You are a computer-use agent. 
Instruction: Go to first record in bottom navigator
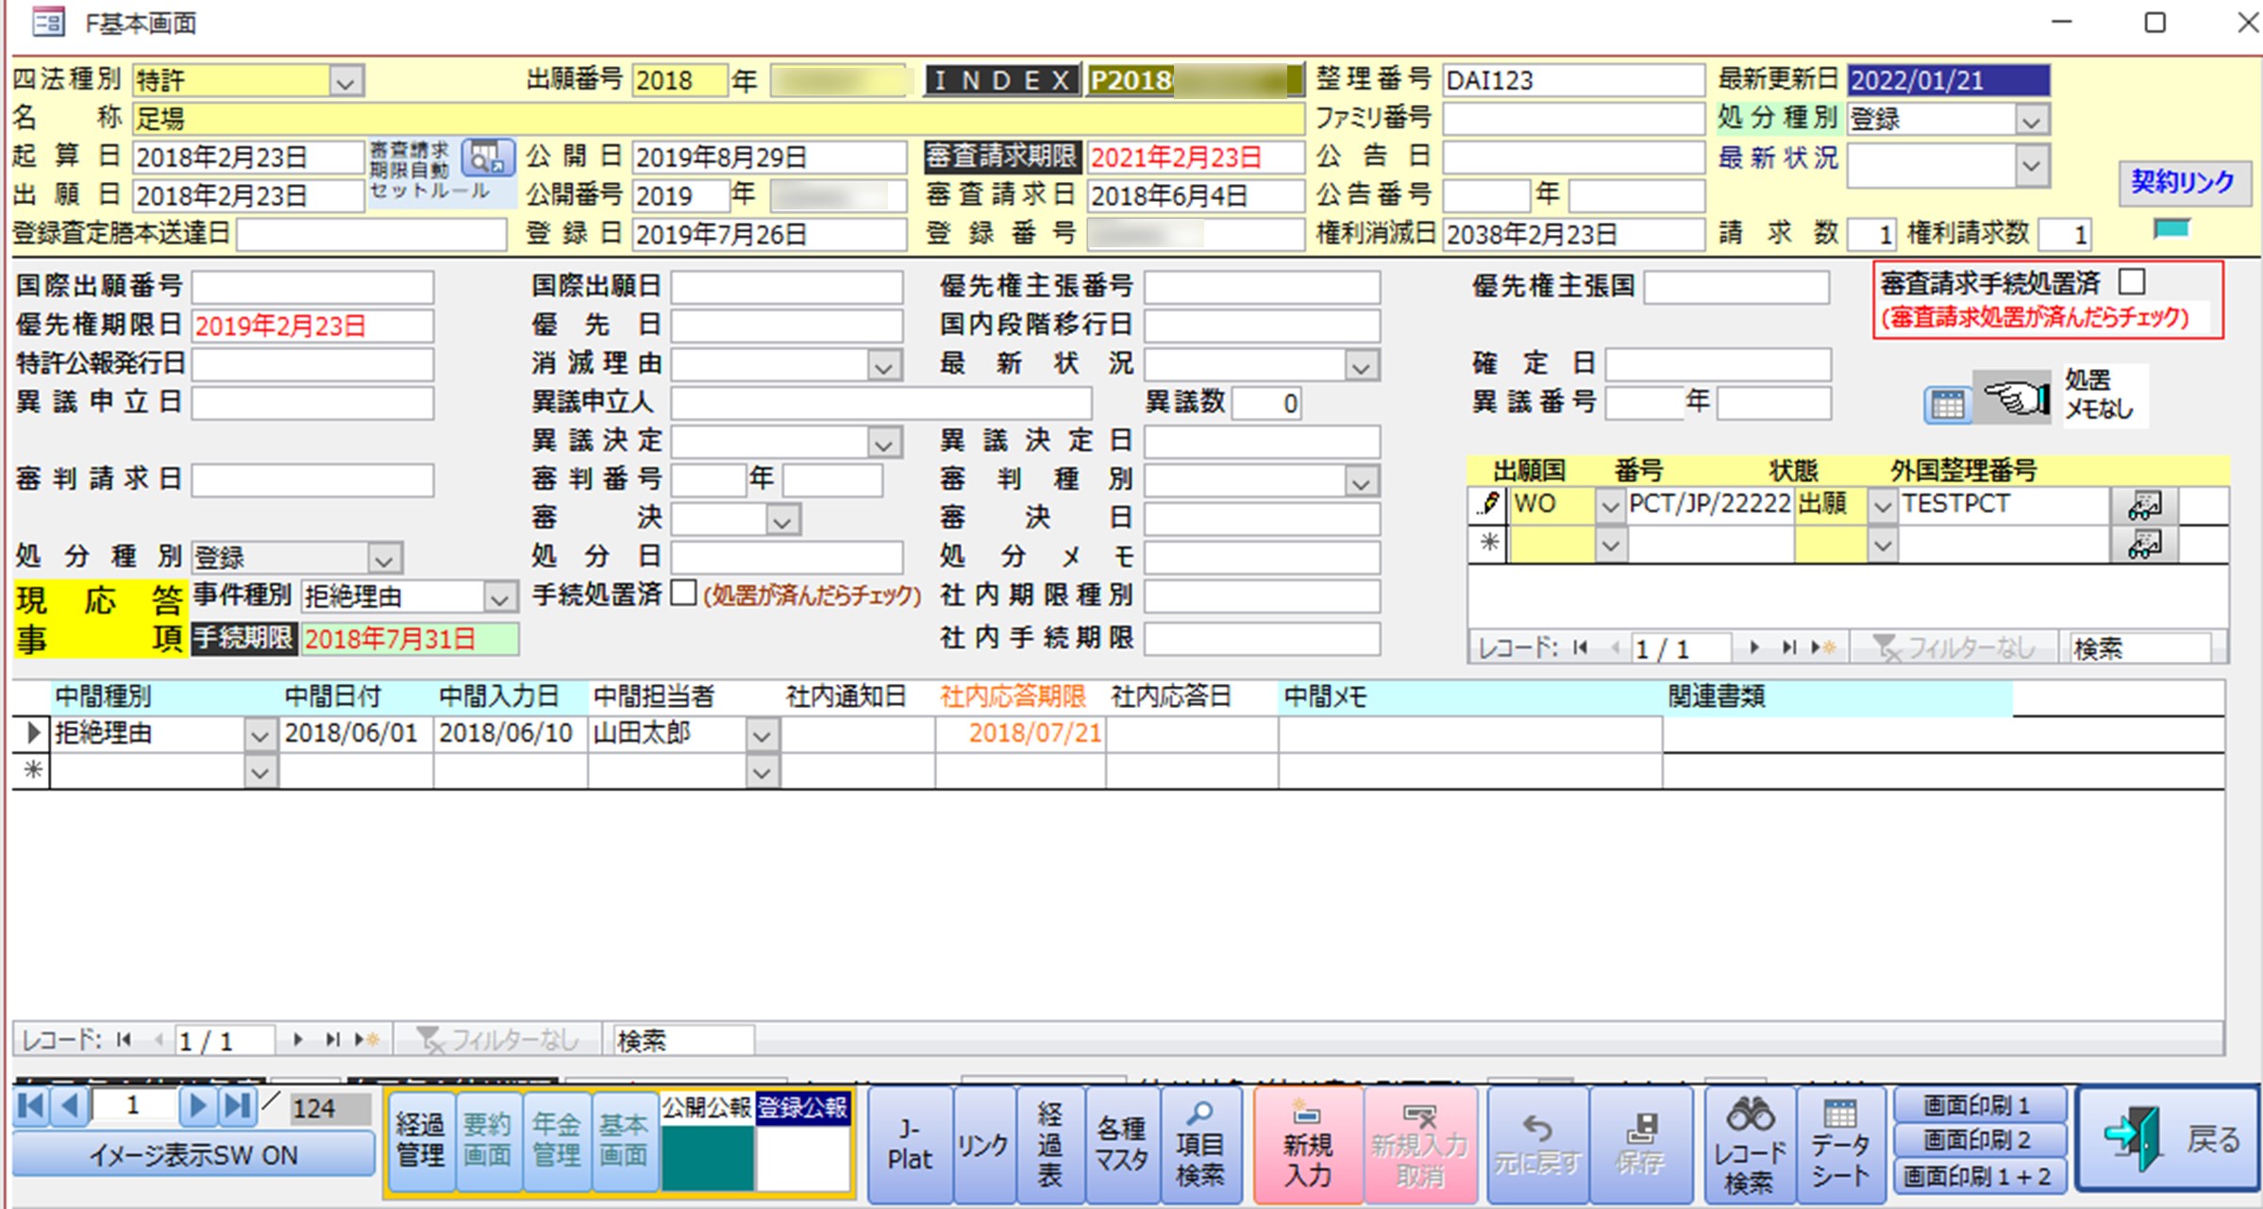(x=31, y=1106)
